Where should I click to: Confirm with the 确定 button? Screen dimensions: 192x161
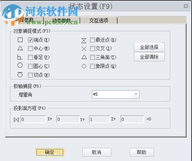tap(50, 152)
